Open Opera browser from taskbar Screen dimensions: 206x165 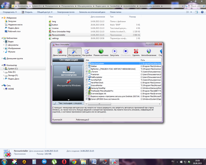[64, 162]
